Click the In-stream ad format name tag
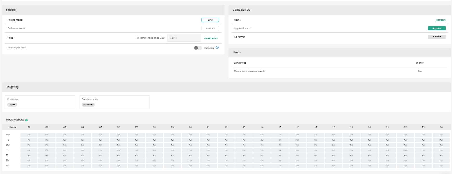The height and width of the screenshot is (174, 452). click(210, 28)
